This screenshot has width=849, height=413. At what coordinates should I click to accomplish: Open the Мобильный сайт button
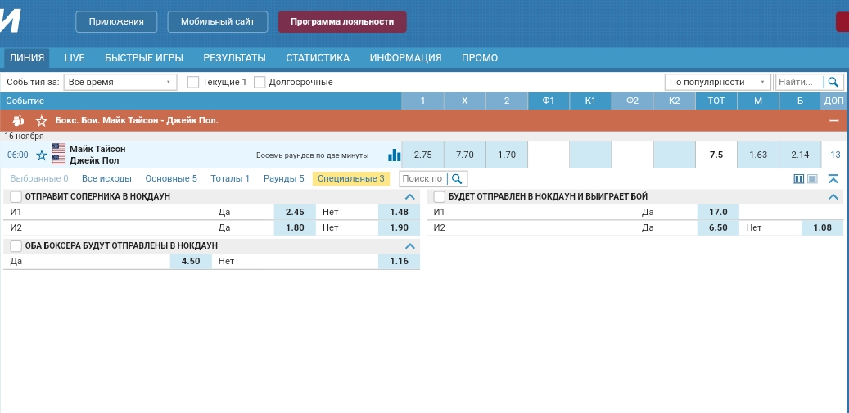pos(217,22)
